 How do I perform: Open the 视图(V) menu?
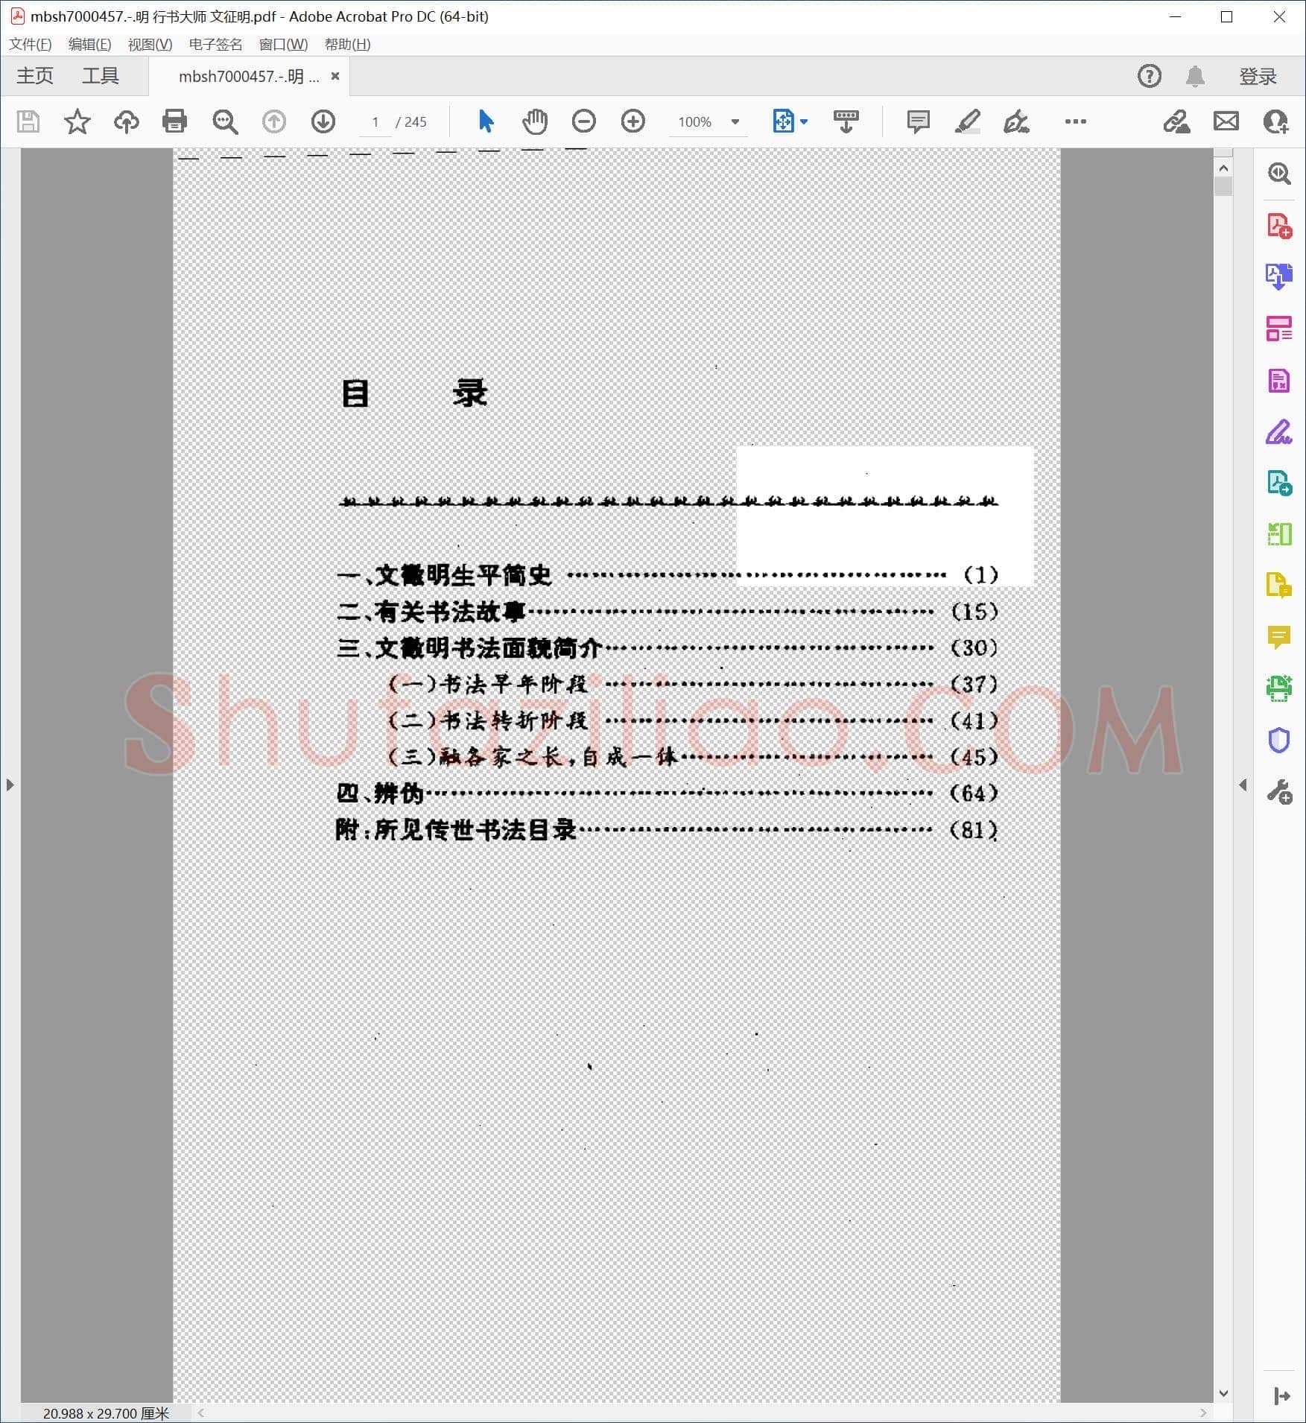pyautogui.click(x=150, y=44)
